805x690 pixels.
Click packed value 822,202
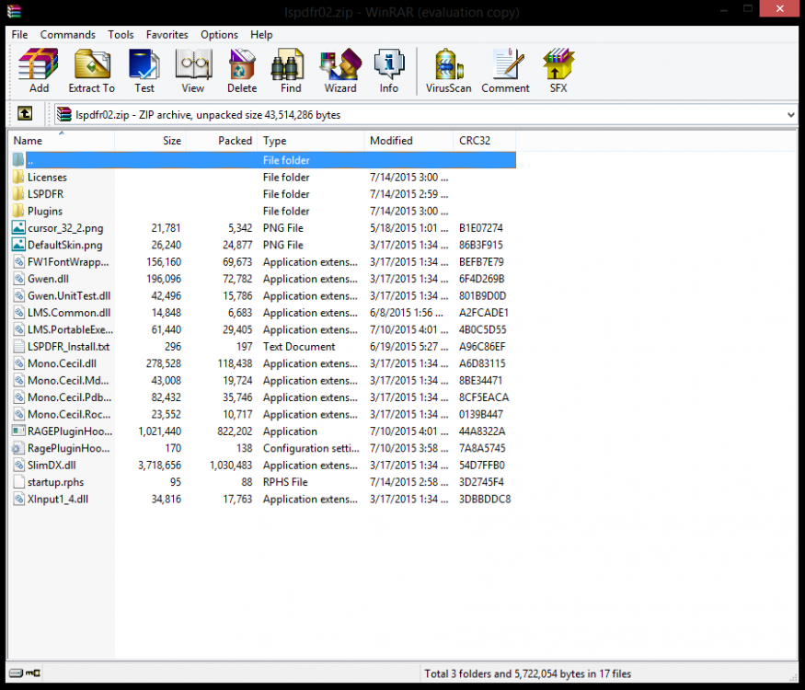[235, 431]
